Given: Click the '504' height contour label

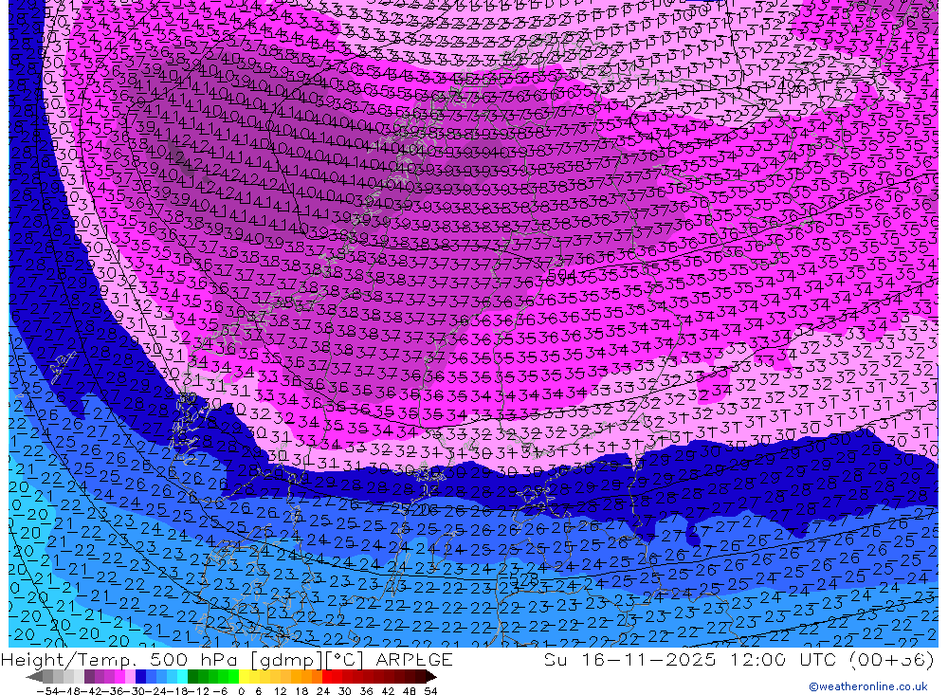Looking at the screenshot, I should [x=561, y=276].
